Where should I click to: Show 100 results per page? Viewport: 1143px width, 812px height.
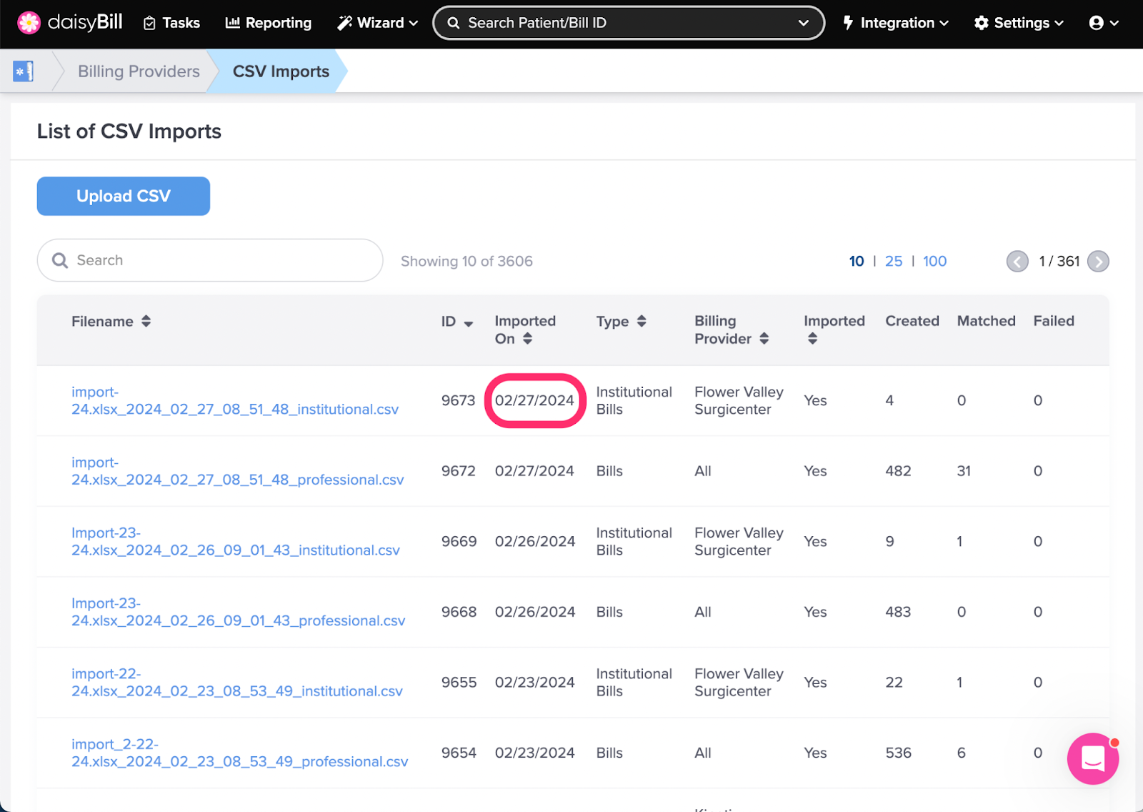pyautogui.click(x=934, y=261)
